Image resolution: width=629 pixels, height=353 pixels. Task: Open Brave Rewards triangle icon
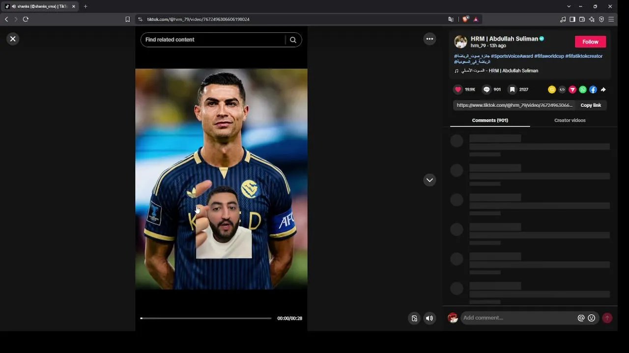click(476, 19)
